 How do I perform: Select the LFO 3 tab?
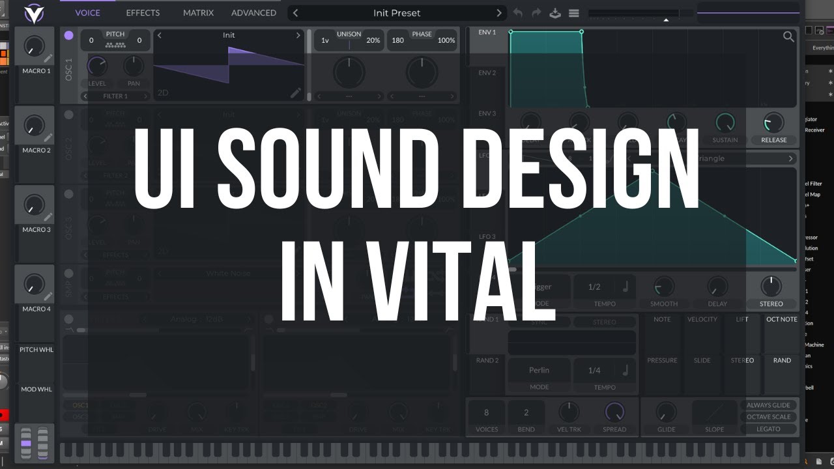click(487, 237)
